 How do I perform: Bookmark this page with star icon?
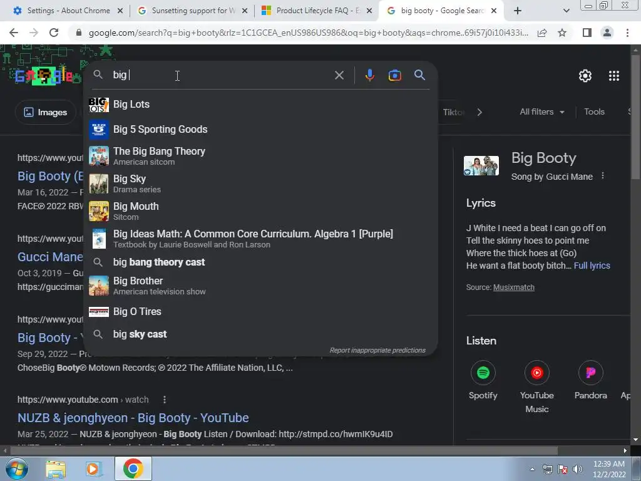click(562, 33)
